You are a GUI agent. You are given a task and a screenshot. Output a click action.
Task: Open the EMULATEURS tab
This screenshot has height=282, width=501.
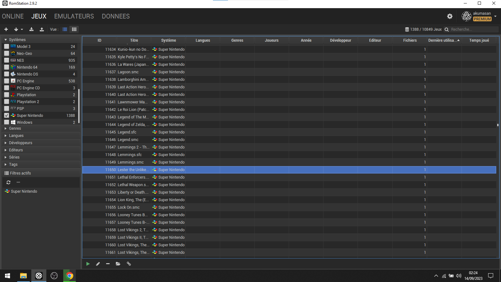point(74,16)
